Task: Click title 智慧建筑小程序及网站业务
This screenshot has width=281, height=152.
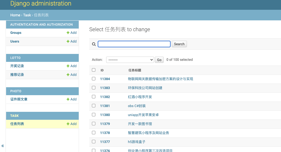Action: [148, 133]
